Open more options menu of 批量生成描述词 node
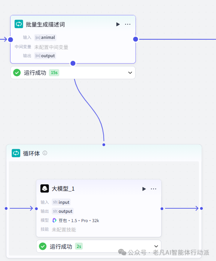This screenshot has width=216, height=261. click(128, 24)
